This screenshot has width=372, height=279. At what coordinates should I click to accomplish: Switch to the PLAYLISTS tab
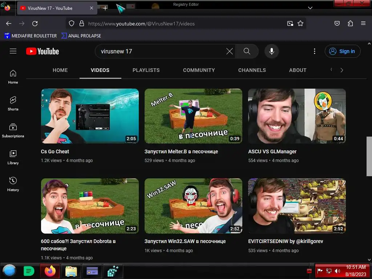tap(146, 70)
